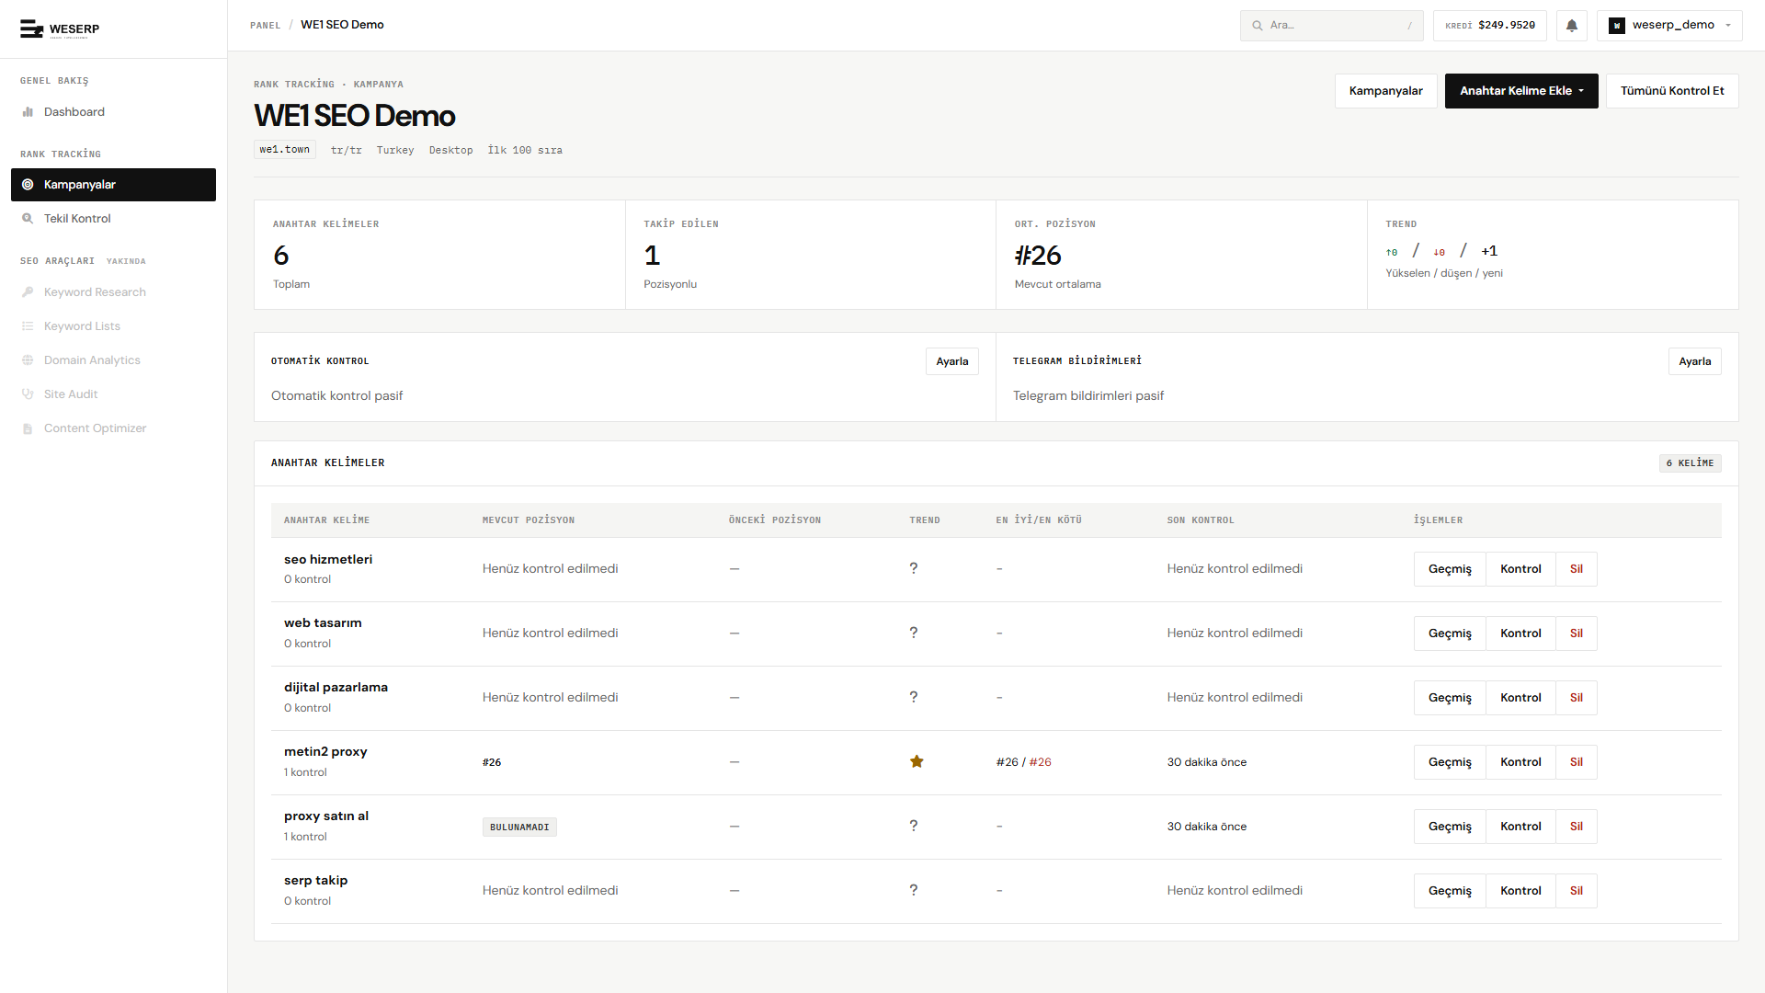1765x993 pixels.
Task: Click the PANEL breadcrumb link
Action: [265, 26]
